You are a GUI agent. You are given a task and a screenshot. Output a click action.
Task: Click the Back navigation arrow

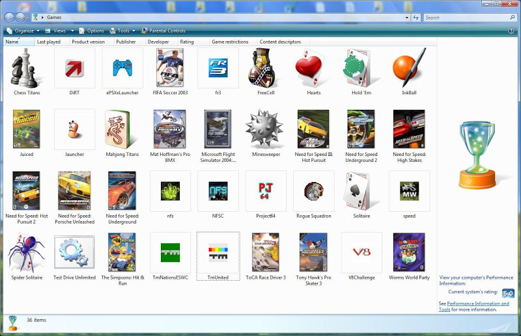tap(9, 18)
